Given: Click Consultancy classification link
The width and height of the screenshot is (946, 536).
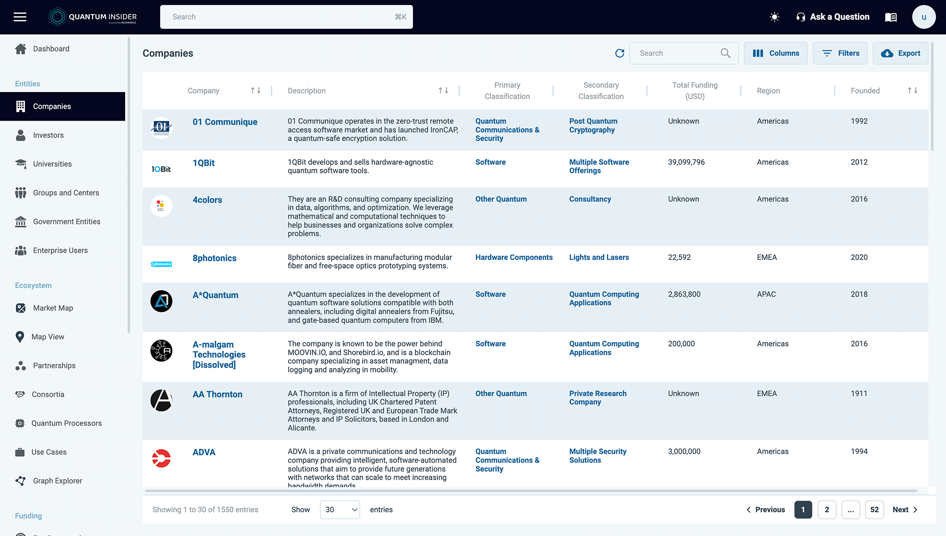Looking at the screenshot, I should (590, 199).
